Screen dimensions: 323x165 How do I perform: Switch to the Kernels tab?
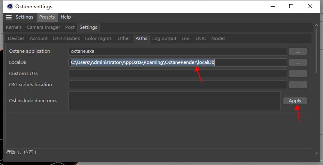pyautogui.click(x=14, y=27)
